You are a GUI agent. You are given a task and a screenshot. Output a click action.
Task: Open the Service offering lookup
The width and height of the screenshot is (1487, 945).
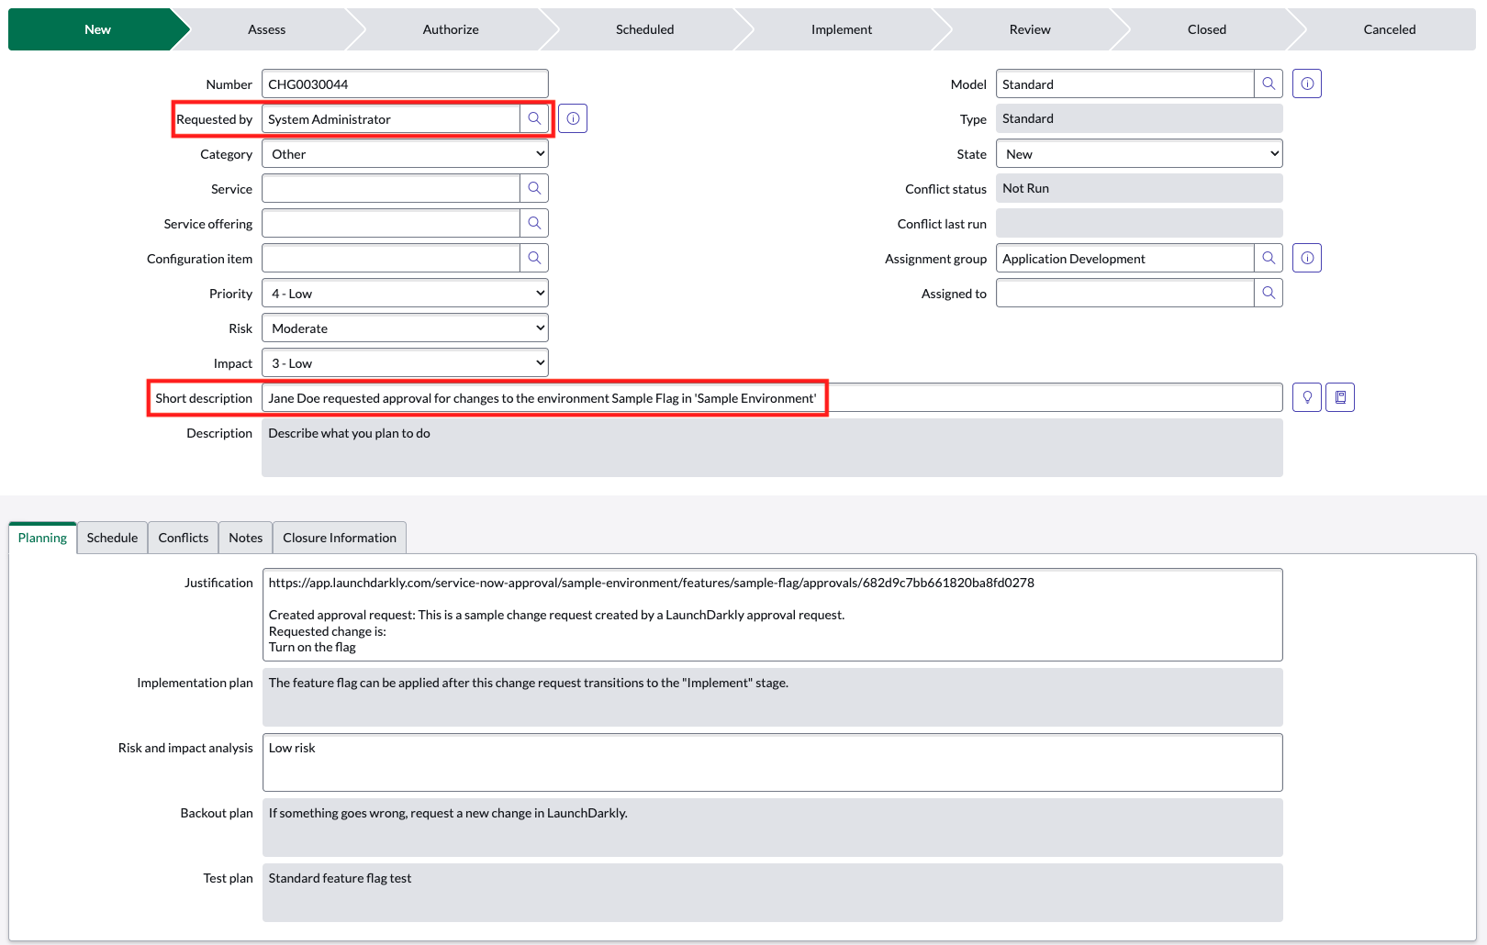[534, 223]
